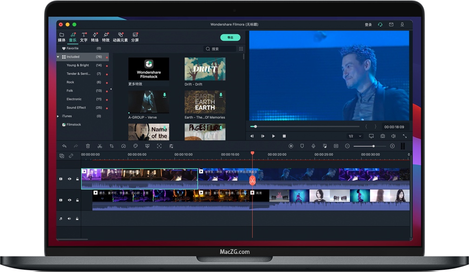
Task: Delete the selected clip with the trash icon
Action: point(88,146)
